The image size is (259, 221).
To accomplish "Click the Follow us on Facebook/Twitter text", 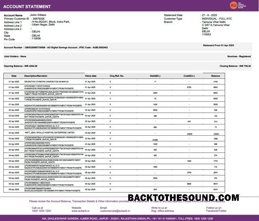I will click(x=216, y=209).
